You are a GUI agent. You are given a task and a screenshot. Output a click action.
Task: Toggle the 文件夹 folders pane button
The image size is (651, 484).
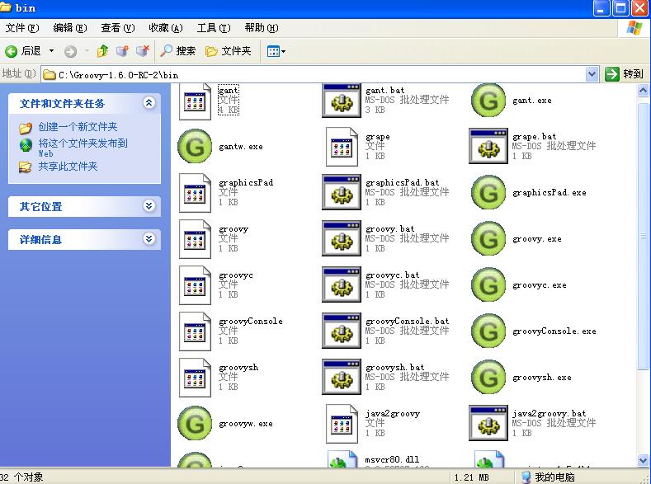pyautogui.click(x=229, y=51)
